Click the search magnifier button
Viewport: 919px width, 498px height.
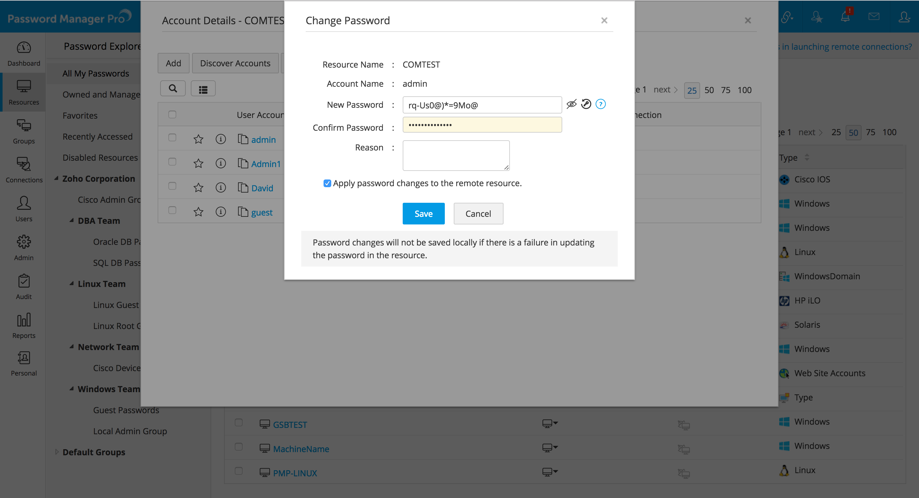point(173,88)
